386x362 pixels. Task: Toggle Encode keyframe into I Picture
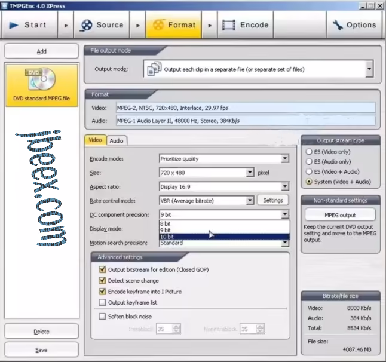pos(102,292)
